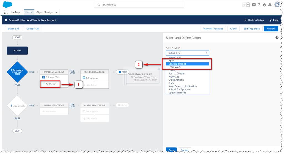This screenshot has width=284, height=154.
Task: Open the global actions plus icon
Action: pyautogui.click(x=254, y=5)
